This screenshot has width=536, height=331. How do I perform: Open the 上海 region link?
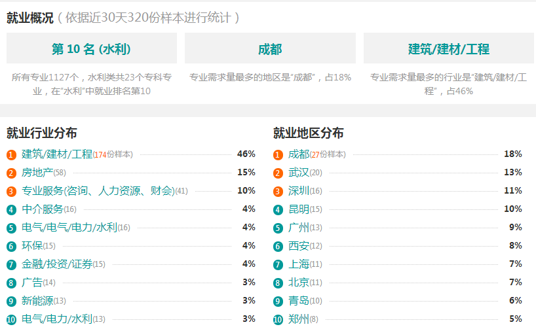pyautogui.click(x=299, y=264)
